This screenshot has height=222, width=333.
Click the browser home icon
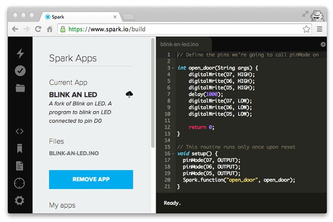(x=50, y=29)
